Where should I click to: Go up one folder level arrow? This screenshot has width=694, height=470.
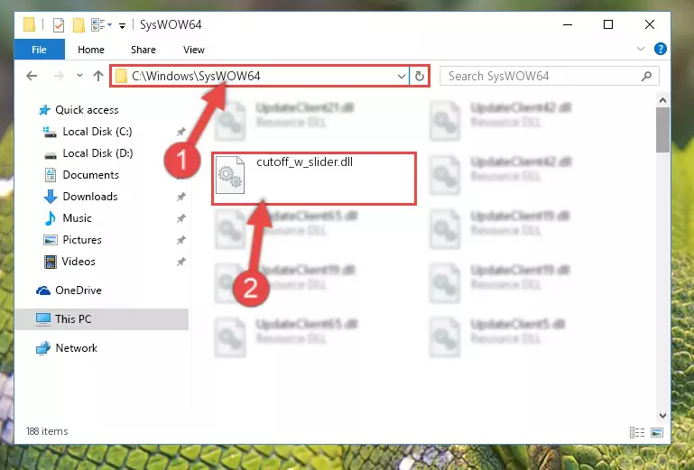98,76
